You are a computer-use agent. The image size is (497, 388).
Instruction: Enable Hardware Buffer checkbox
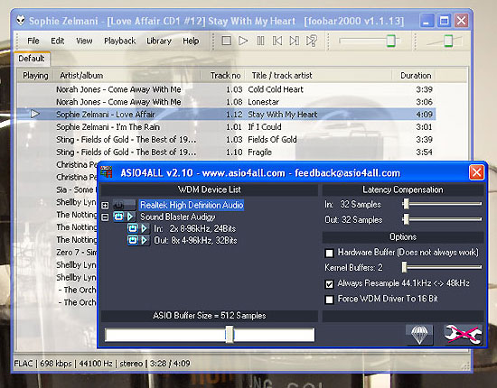(x=329, y=253)
